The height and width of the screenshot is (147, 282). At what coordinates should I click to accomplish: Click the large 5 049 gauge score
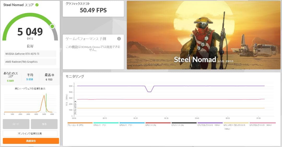(x=30, y=32)
